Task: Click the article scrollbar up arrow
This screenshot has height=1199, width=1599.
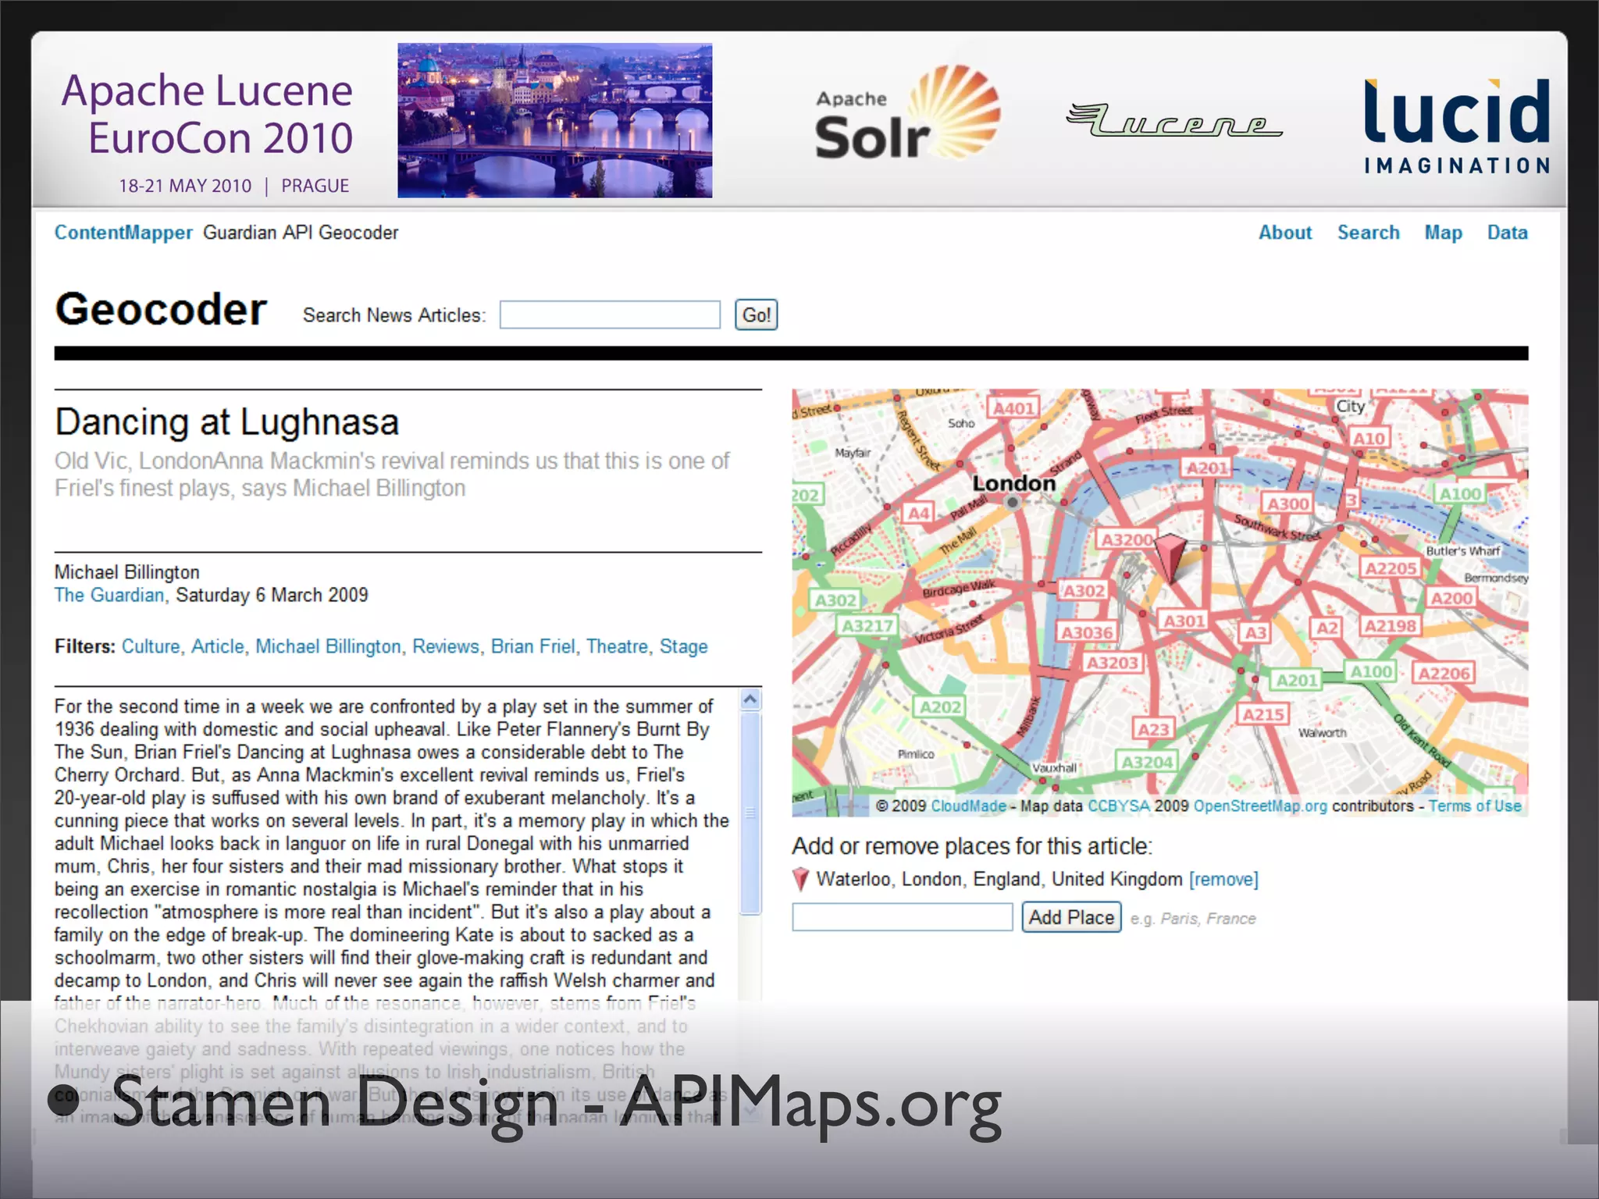Action: pyautogui.click(x=750, y=699)
